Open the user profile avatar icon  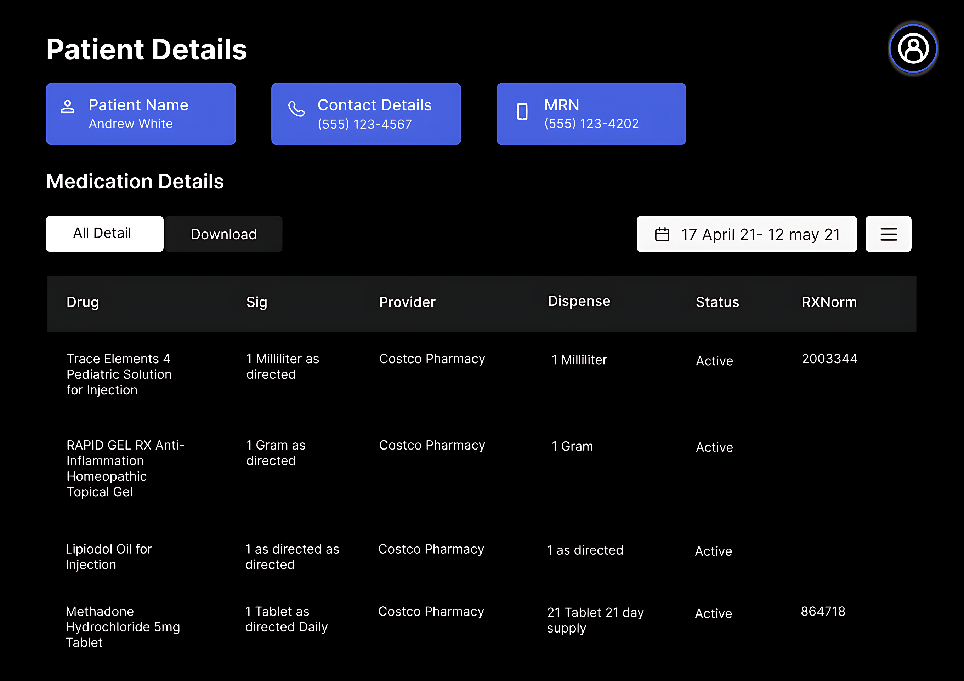tap(913, 49)
